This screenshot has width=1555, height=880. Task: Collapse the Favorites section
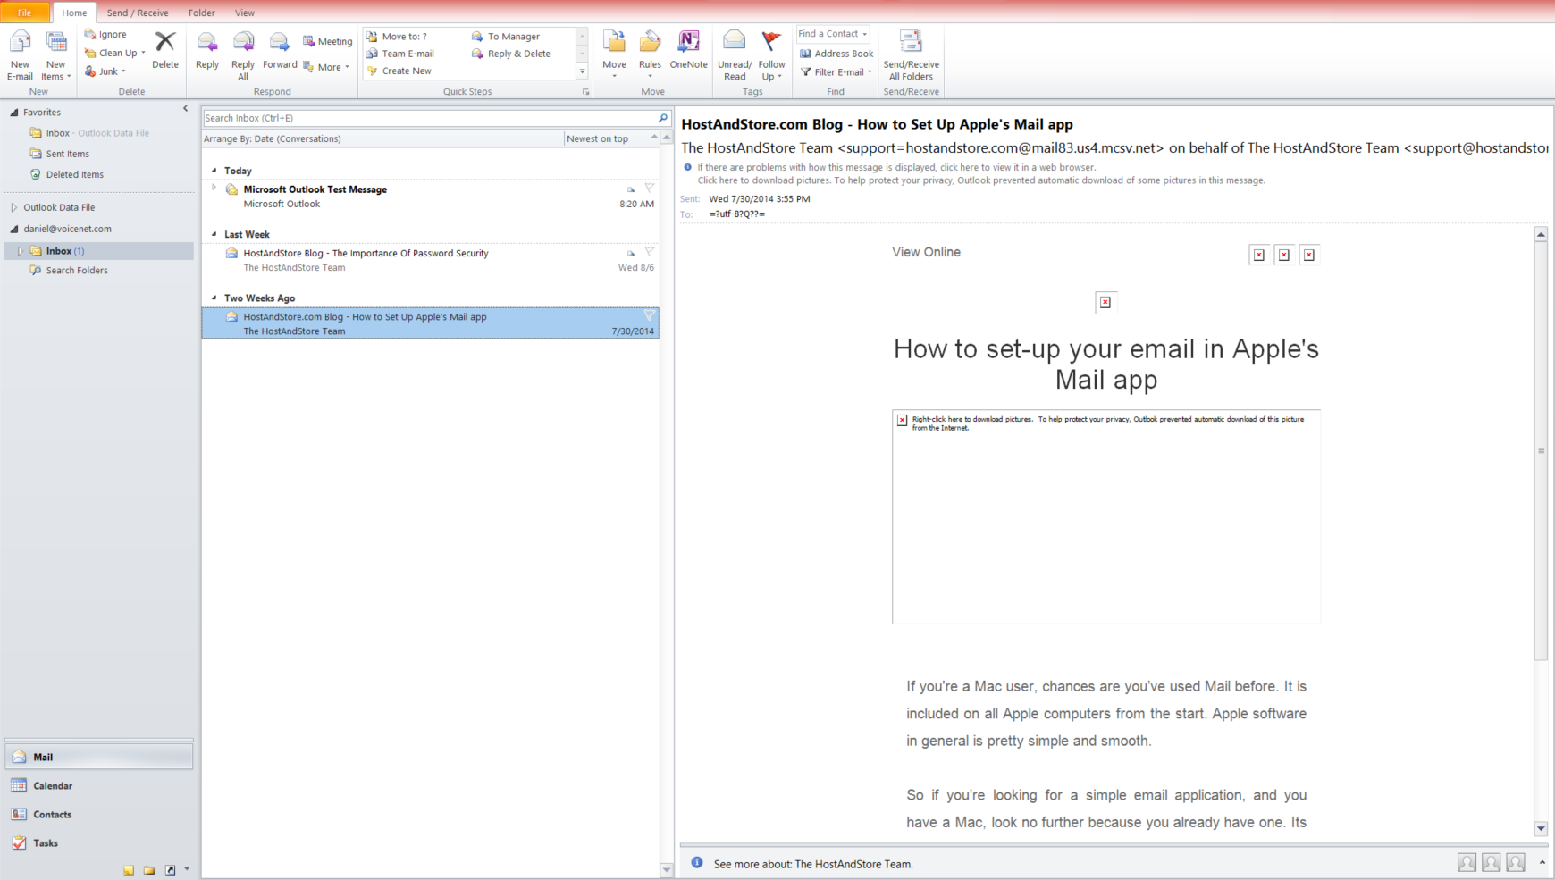tap(14, 113)
